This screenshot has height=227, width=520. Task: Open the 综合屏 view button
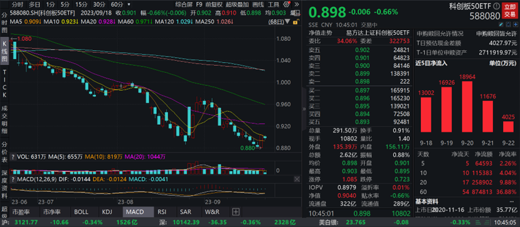point(183,4)
